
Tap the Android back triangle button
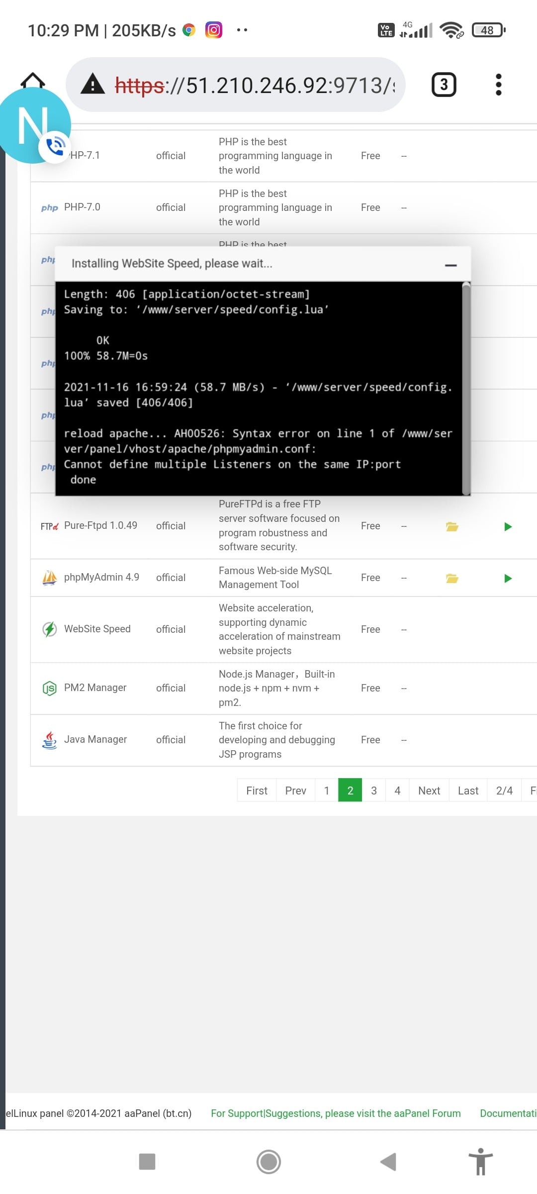[x=388, y=1162]
